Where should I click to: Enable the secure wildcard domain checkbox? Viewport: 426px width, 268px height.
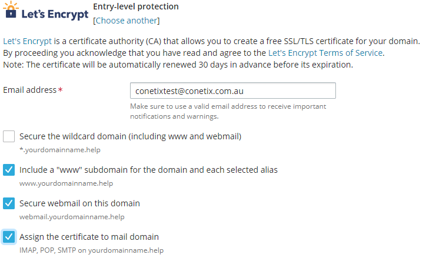pyautogui.click(x=9, y=136)
